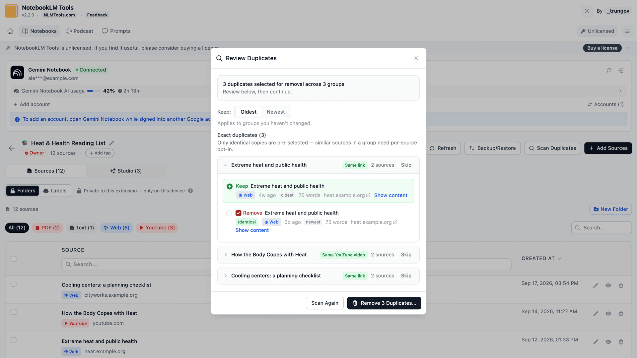Click edit pencil for Cooling centers row
Viewport: 637px width, 358px height.
pyautogui.click(x=596, y=285)
